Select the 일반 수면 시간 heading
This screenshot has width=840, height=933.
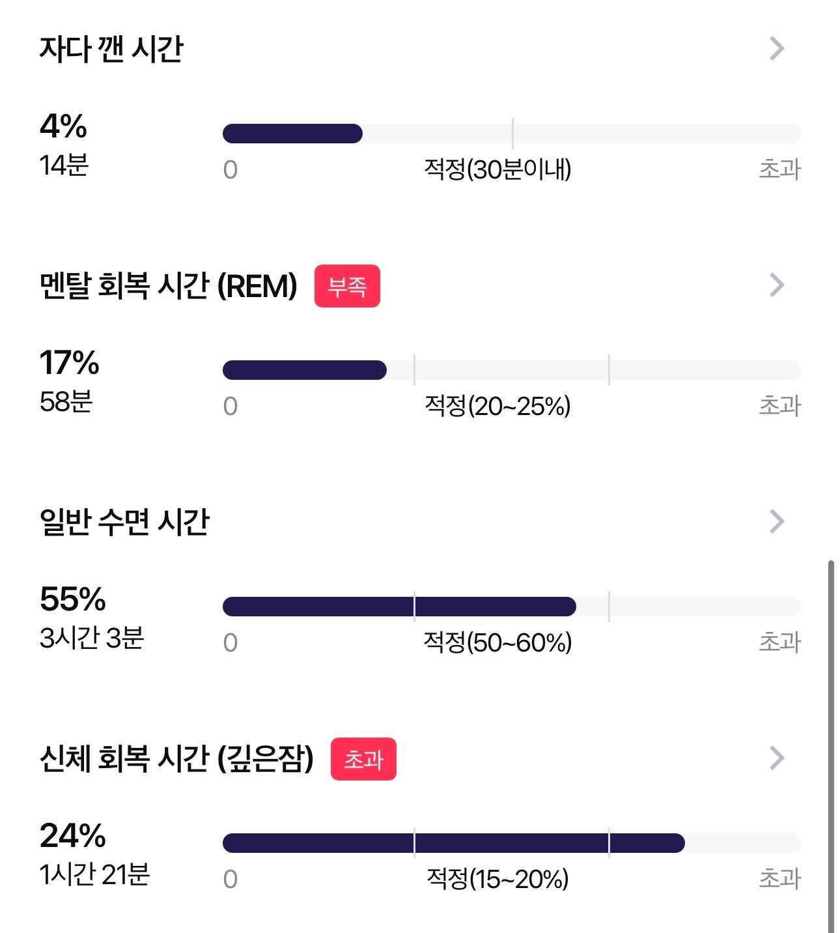tap(124, 522)
